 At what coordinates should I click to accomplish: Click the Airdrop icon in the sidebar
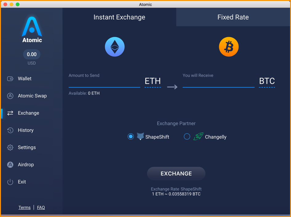click(x=10, y=165)
